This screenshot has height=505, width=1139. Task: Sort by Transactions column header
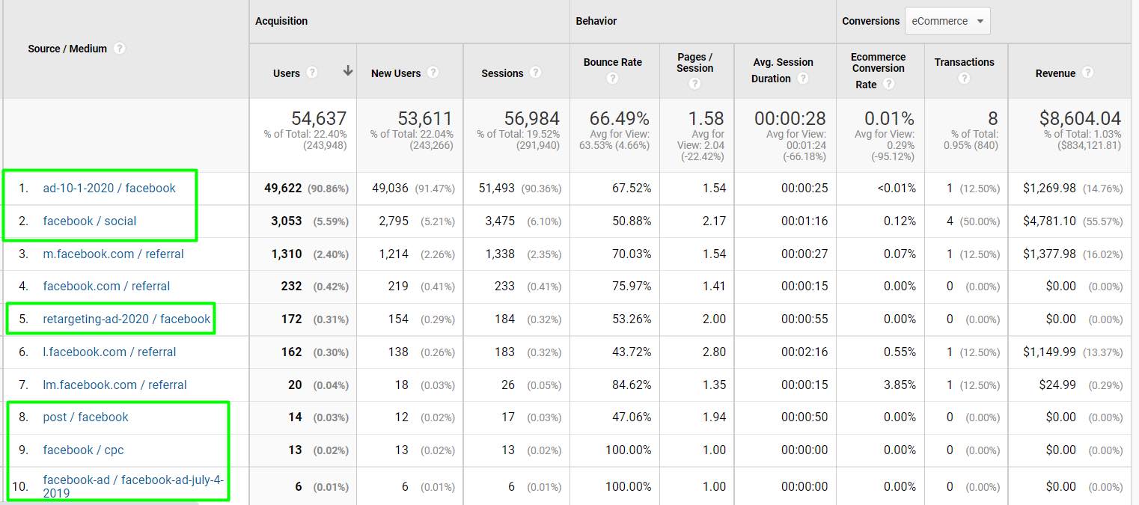[965, 62]
